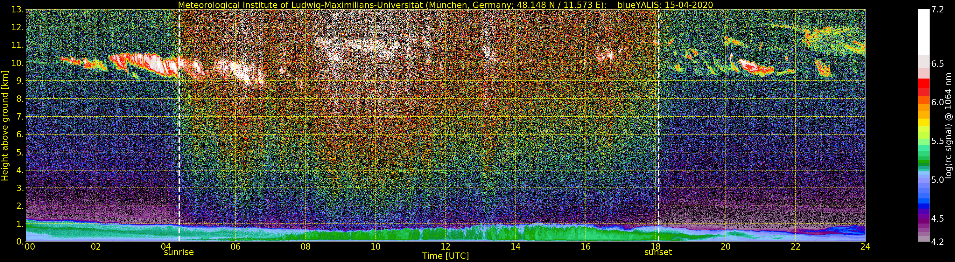Click the sunrise label below time axis
The height and width of the screenshot is (262, 955).
179,252
